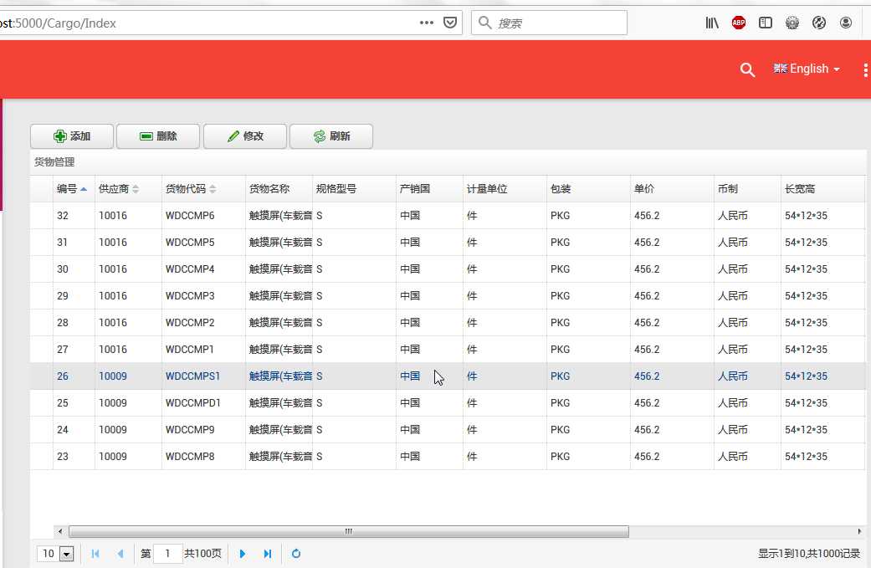The height and width of the screenshot is (568, 871).
Task: Click the 显示1到10,共1000记录 status text
Action: click(809, 554)
